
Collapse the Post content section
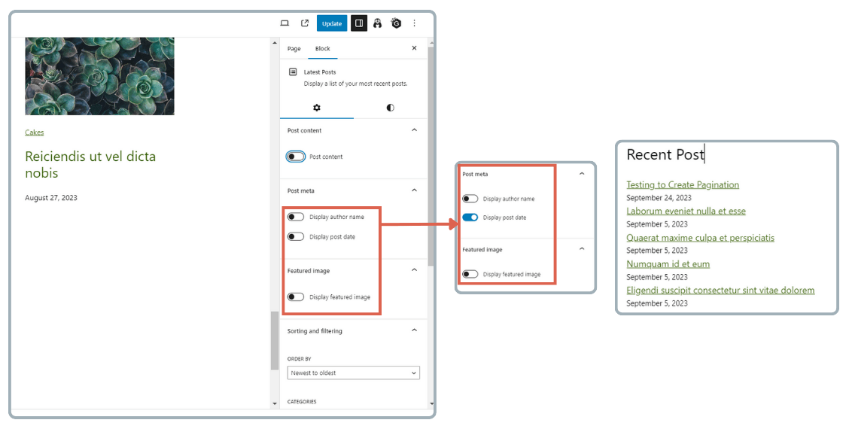(414, 130)
